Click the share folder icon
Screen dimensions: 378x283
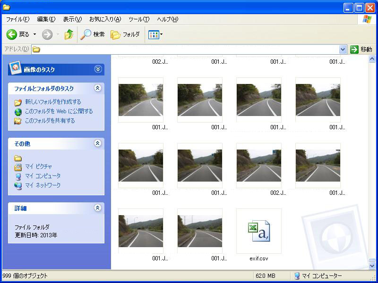pos(18,121)
